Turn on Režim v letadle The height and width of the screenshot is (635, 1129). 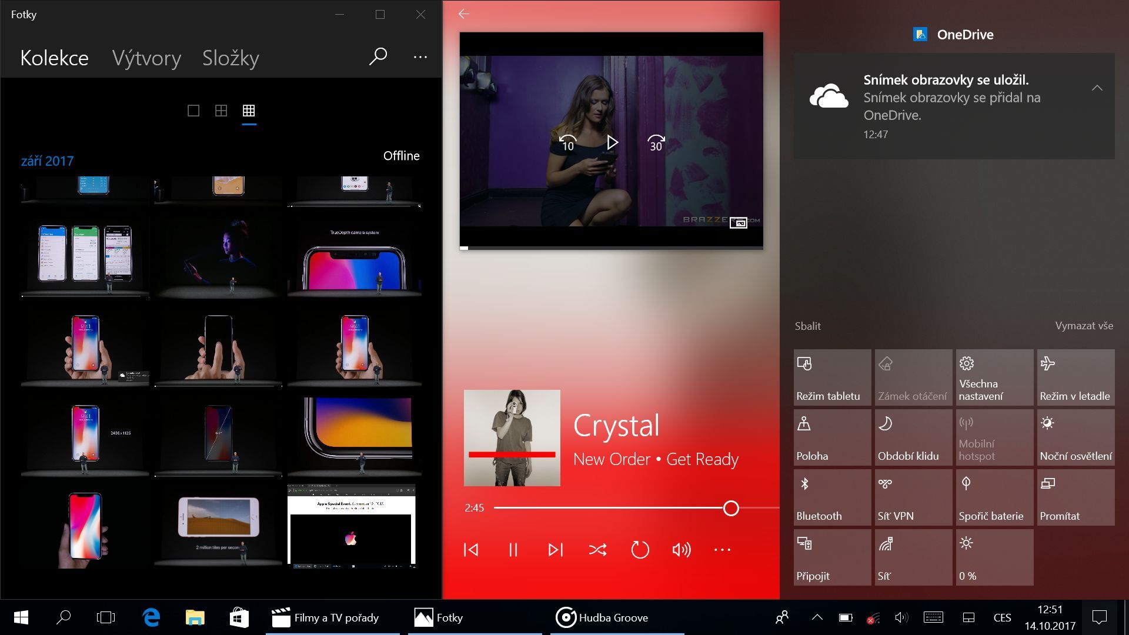coord(1075,377)
